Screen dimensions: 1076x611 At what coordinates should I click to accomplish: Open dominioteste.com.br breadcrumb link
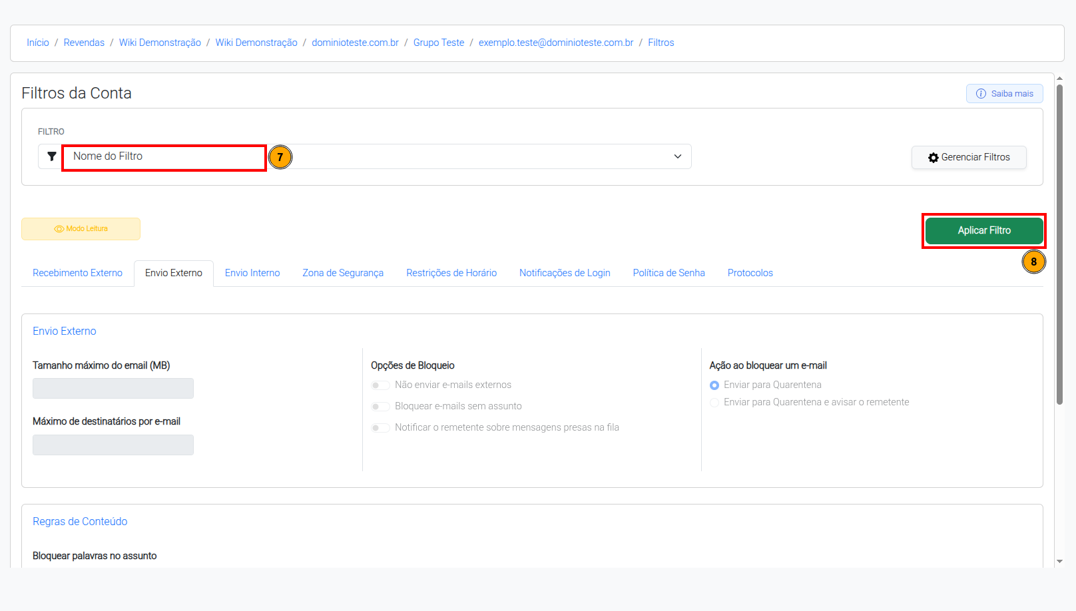click(x=356, y=43)
